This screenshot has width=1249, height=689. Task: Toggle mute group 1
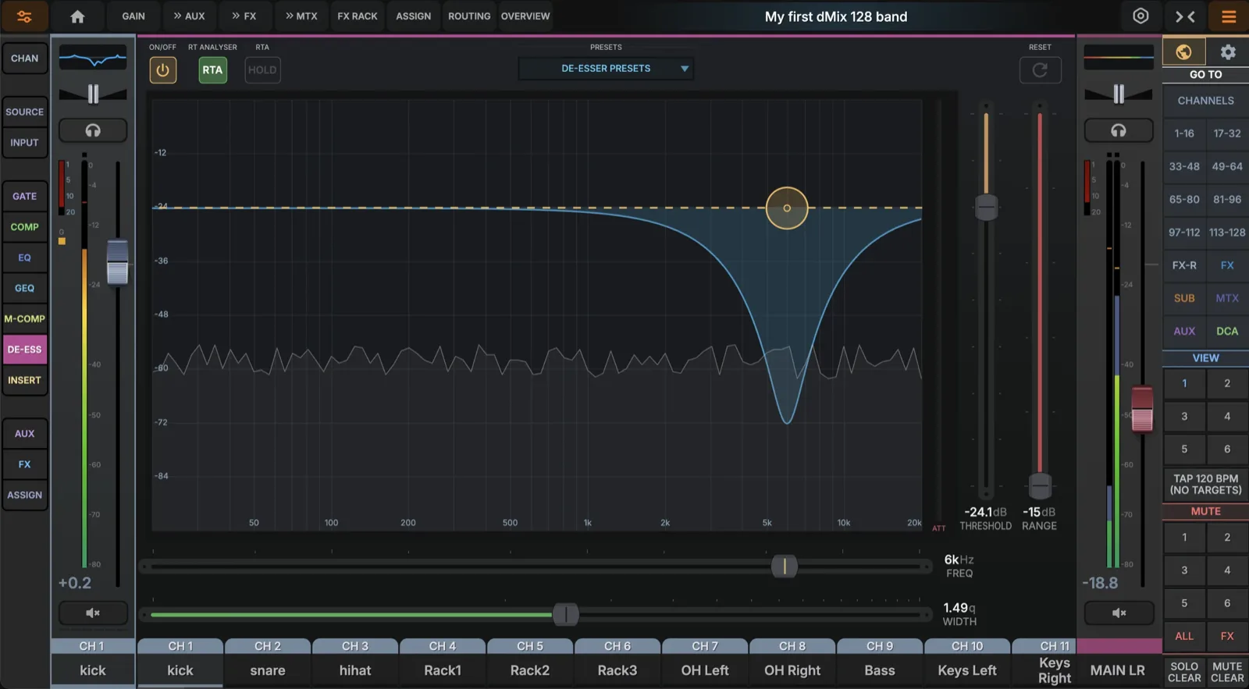[x=1184, y=537]
